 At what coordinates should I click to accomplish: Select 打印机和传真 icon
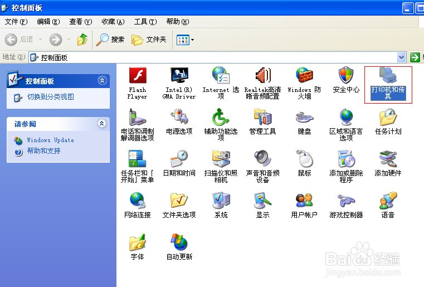(388, 84)
